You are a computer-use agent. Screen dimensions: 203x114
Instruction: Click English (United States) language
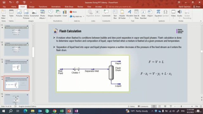click(x=28, y=106)
